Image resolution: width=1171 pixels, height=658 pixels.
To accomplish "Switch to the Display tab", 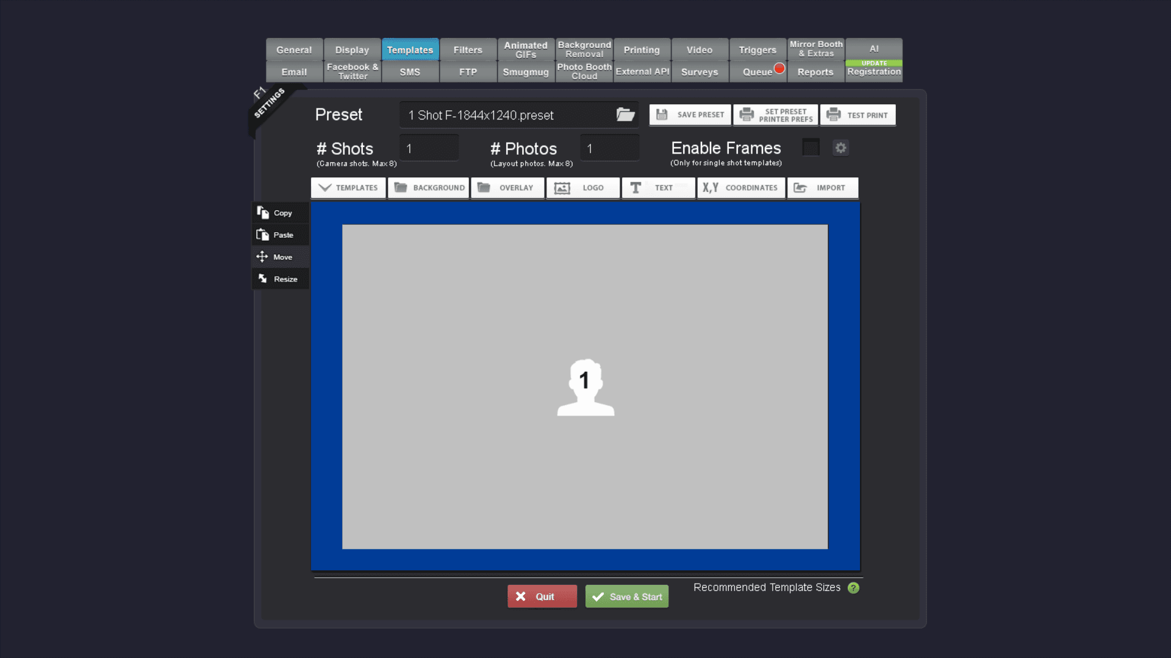I will 352,49.
